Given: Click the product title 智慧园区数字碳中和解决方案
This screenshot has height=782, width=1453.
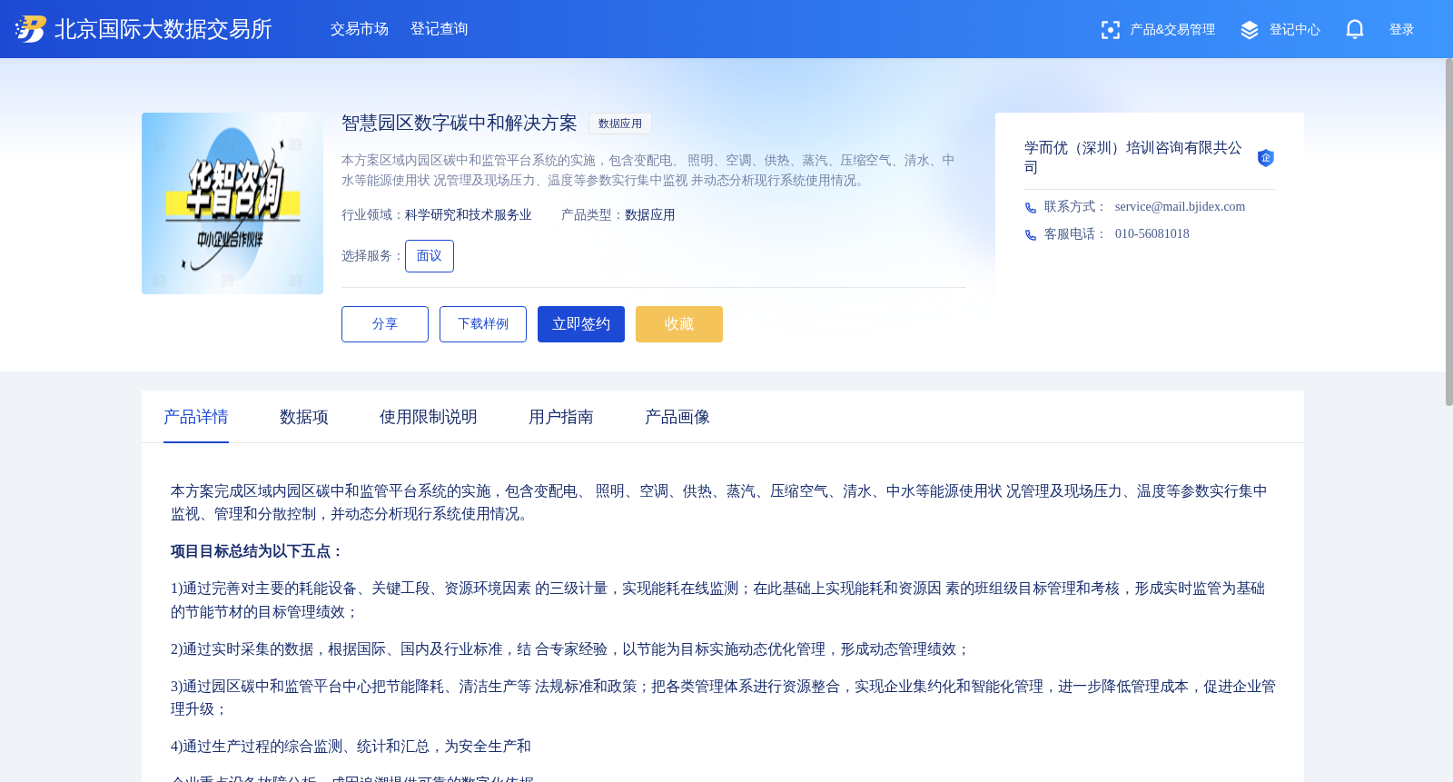Looking at the screenshot, I should click(460, 123).
